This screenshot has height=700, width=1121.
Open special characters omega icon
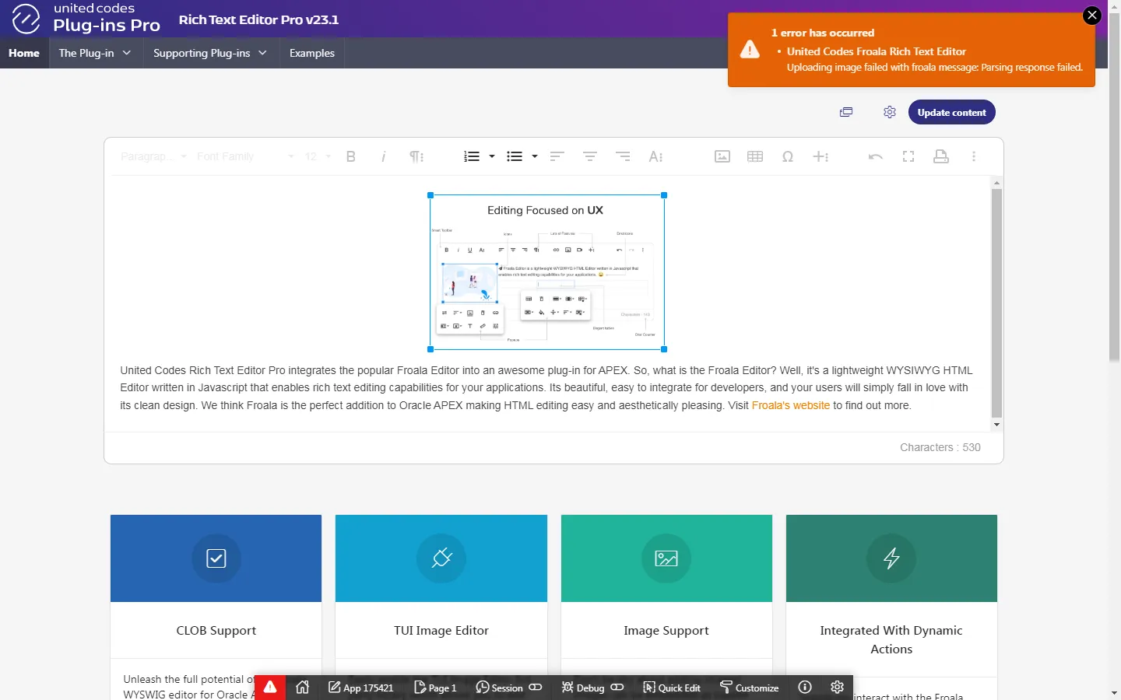(787, 156)
